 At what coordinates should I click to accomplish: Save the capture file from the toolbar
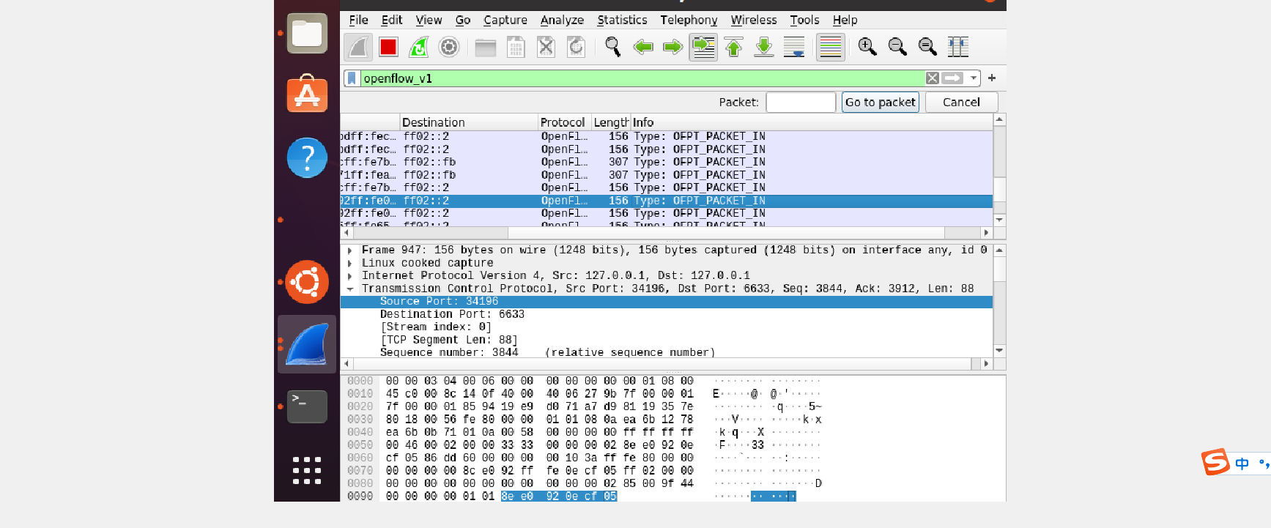(x=516, y=48)
